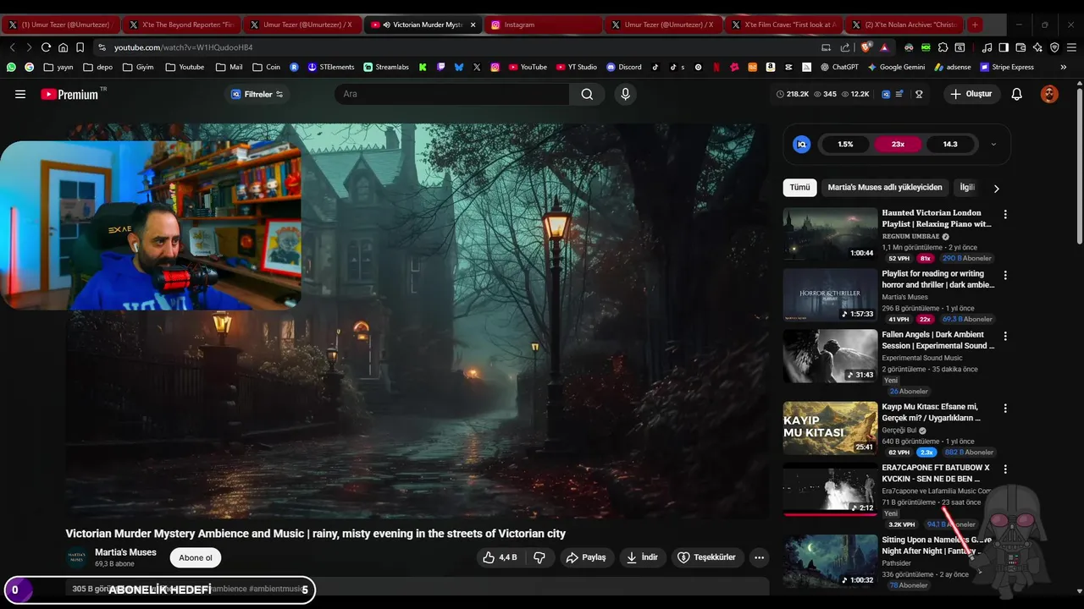This screenshot has height=609, width=1084.
Task: Open options for Kayıp Mu Kıtası video
Action: point(1005,409)
